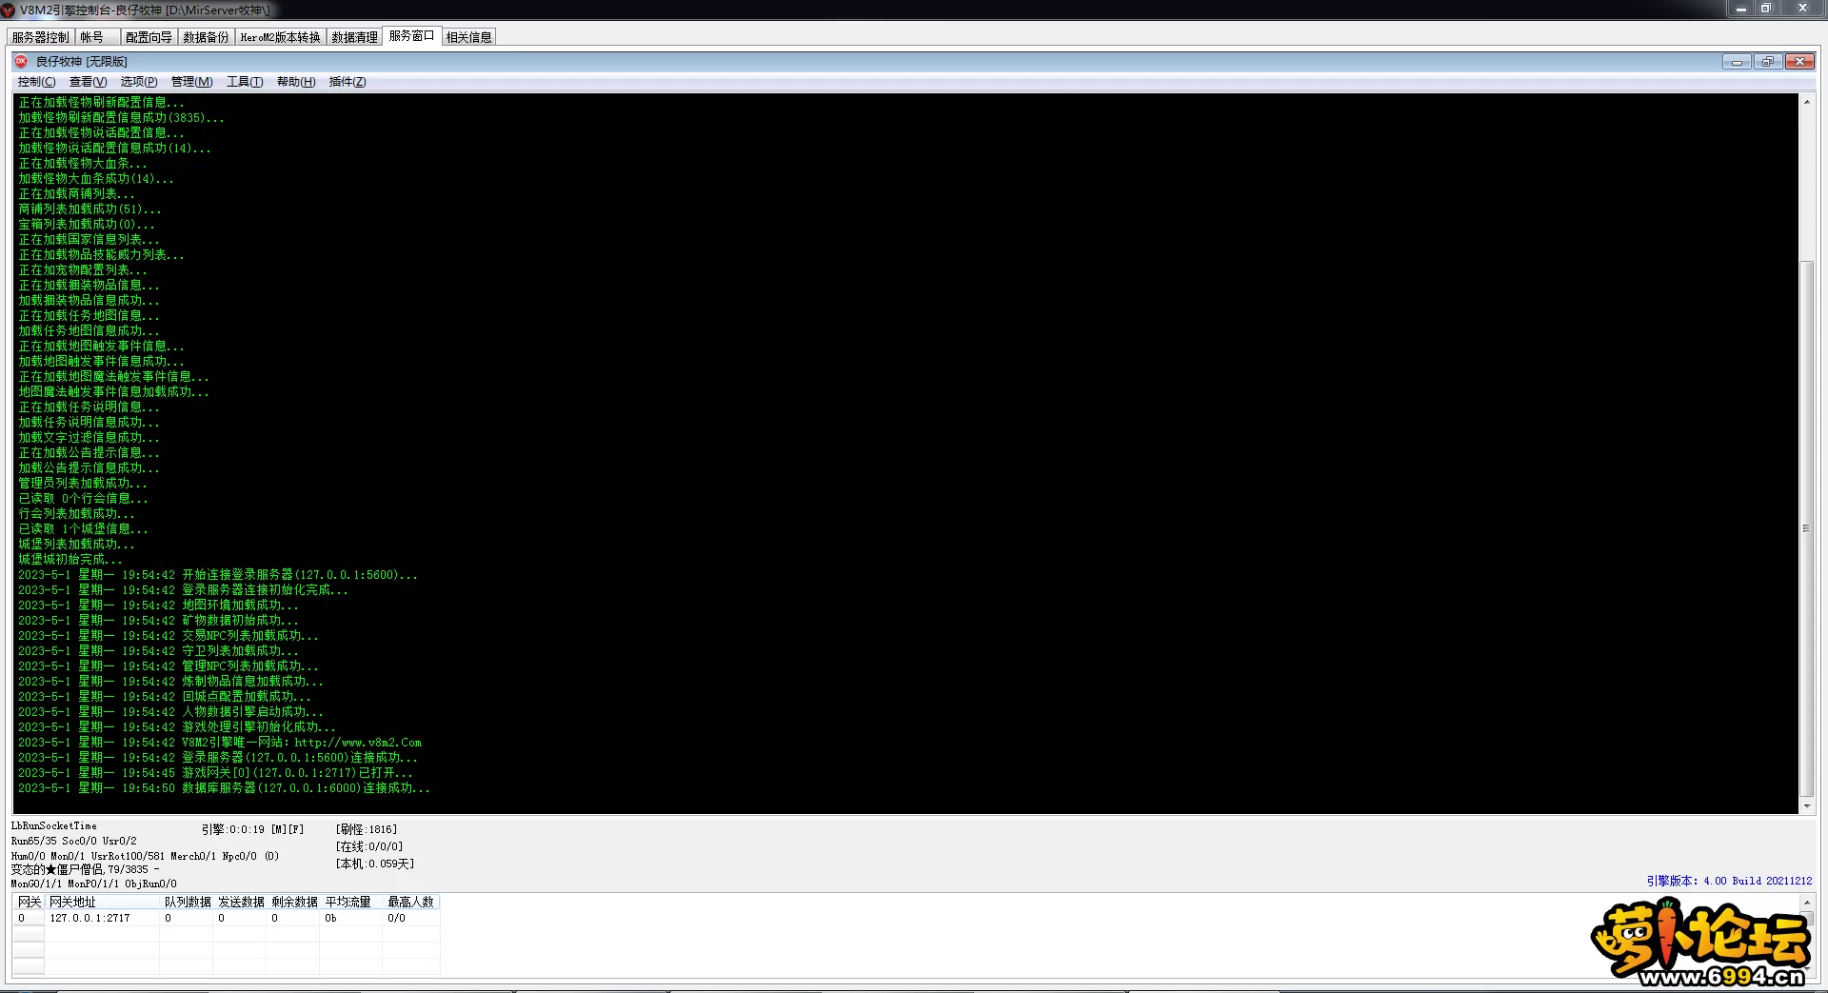This screenshot has height=993, width=1828.
Task: Open the 控制(C) menu
Action: click(x=36, y=82)
